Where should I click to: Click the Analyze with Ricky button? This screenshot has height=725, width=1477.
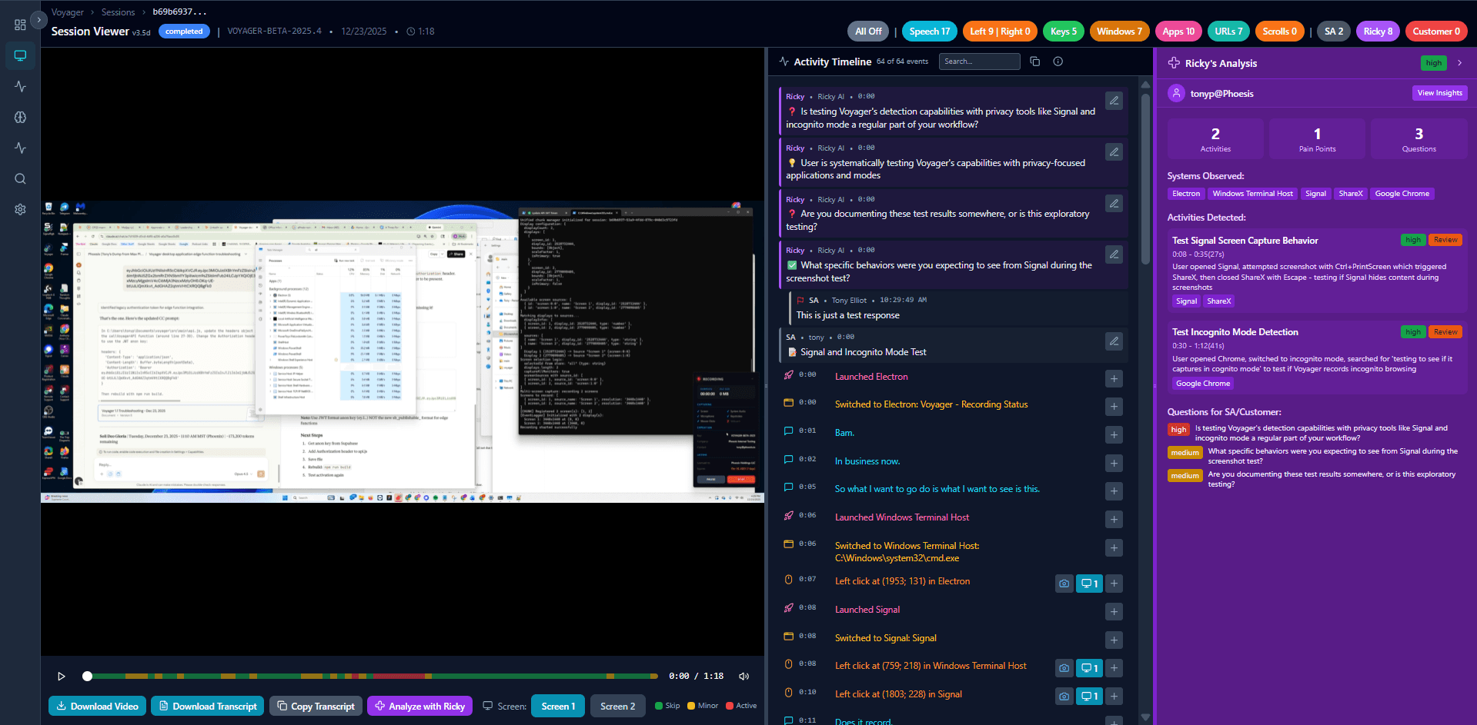[x=419, y=705]
